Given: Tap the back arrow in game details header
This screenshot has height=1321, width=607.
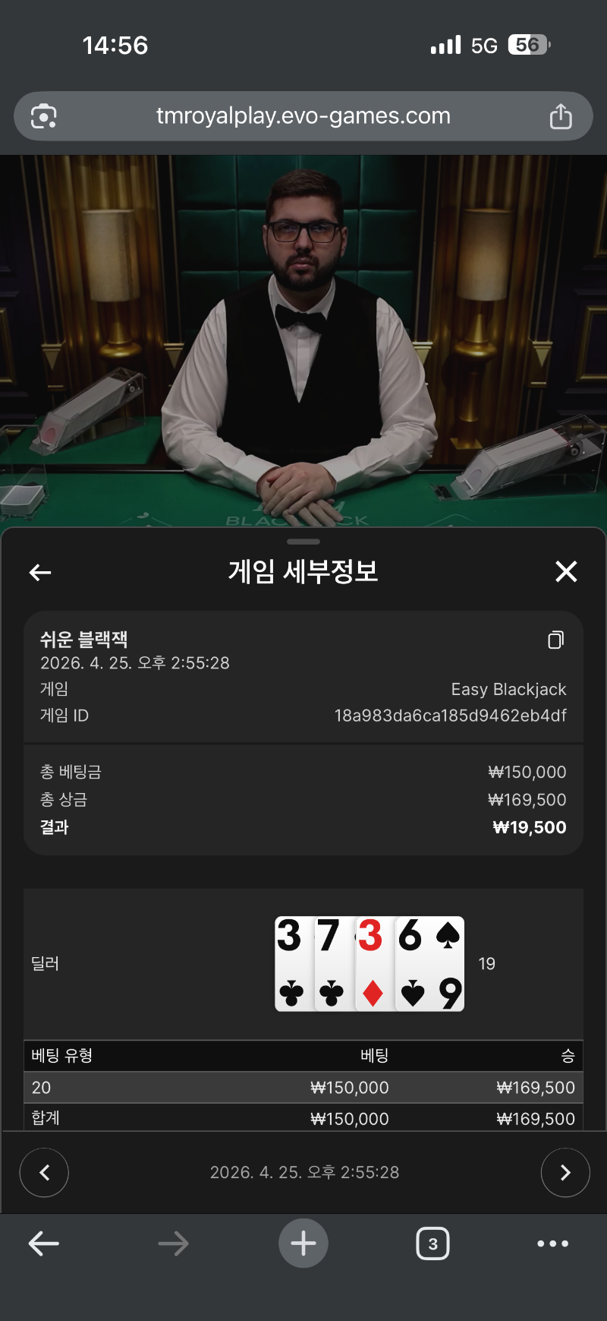Looking at the screenshot, I should [x=40, y=572].
